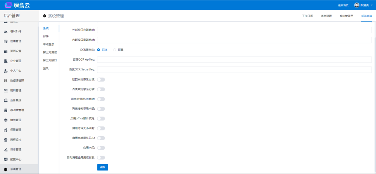Select the 个人中心 person icon

click(x=6, y=71)
